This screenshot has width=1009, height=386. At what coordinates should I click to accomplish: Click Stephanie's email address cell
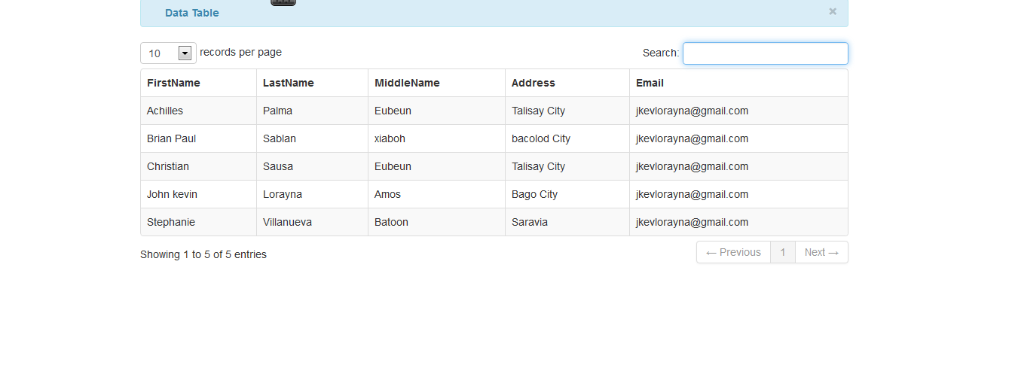738,222
